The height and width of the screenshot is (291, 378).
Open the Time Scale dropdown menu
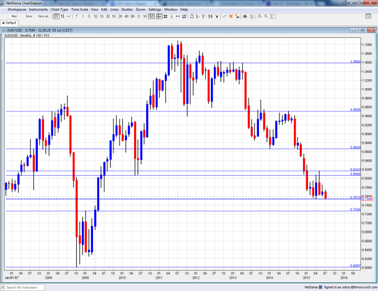tap(80, 10)
